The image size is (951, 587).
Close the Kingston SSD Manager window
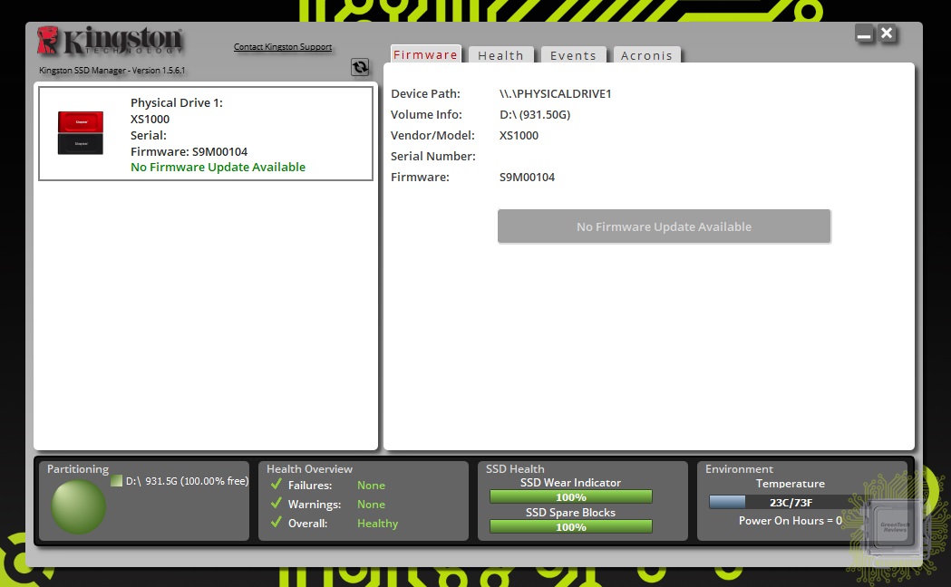coord(888,34)
